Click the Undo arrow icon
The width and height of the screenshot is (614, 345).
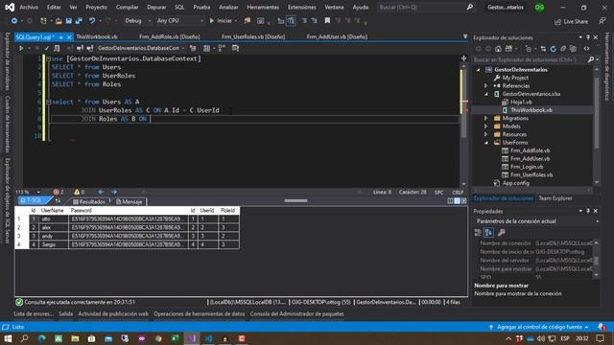tap(92, 21)
